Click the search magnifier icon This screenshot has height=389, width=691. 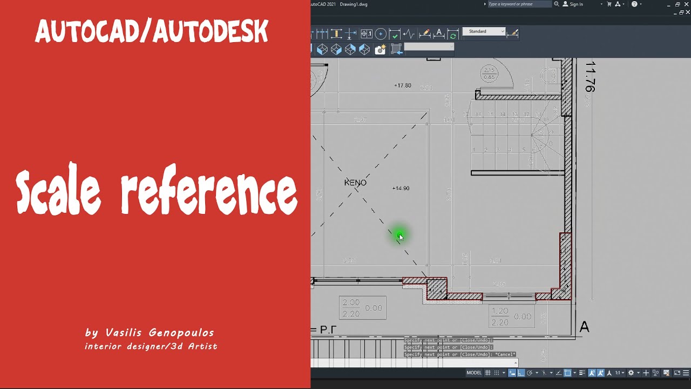click(557, 4)
